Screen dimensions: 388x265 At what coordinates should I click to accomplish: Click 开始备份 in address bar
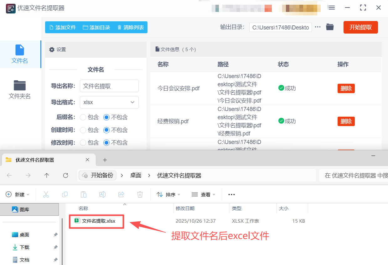pos(97,175)
